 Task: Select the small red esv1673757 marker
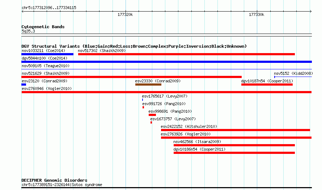pyautogui.click(x=151, y=122)
